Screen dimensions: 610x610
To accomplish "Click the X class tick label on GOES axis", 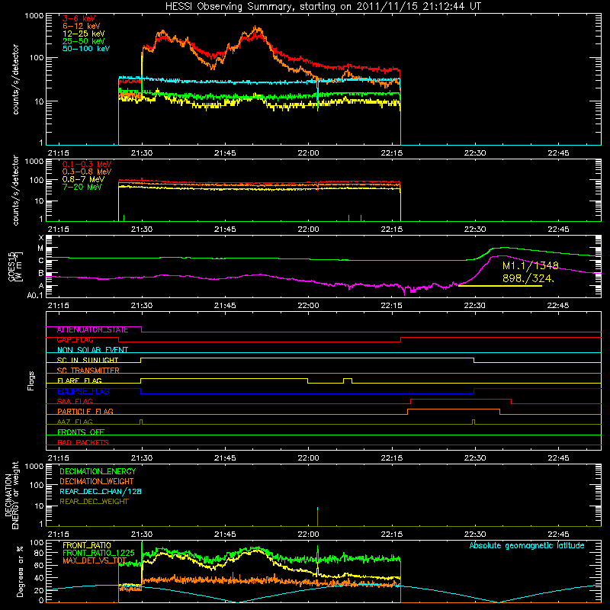I will tap(41, 238).
